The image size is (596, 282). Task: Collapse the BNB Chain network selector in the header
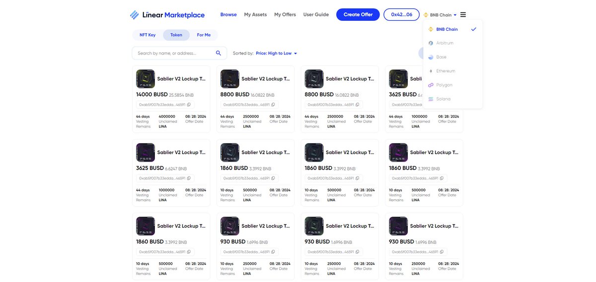point(440,15)
